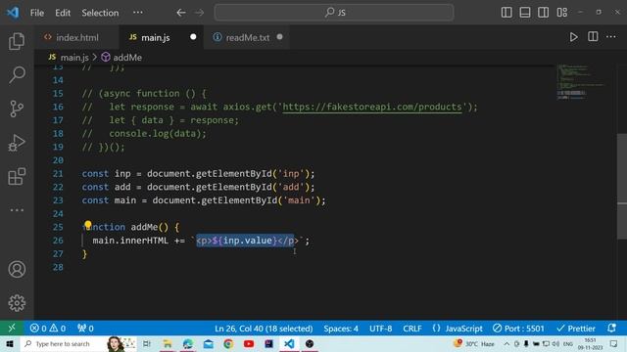Click the Prettier status item
This screenshot has height=352, width=627.
[x=576, y=329]
